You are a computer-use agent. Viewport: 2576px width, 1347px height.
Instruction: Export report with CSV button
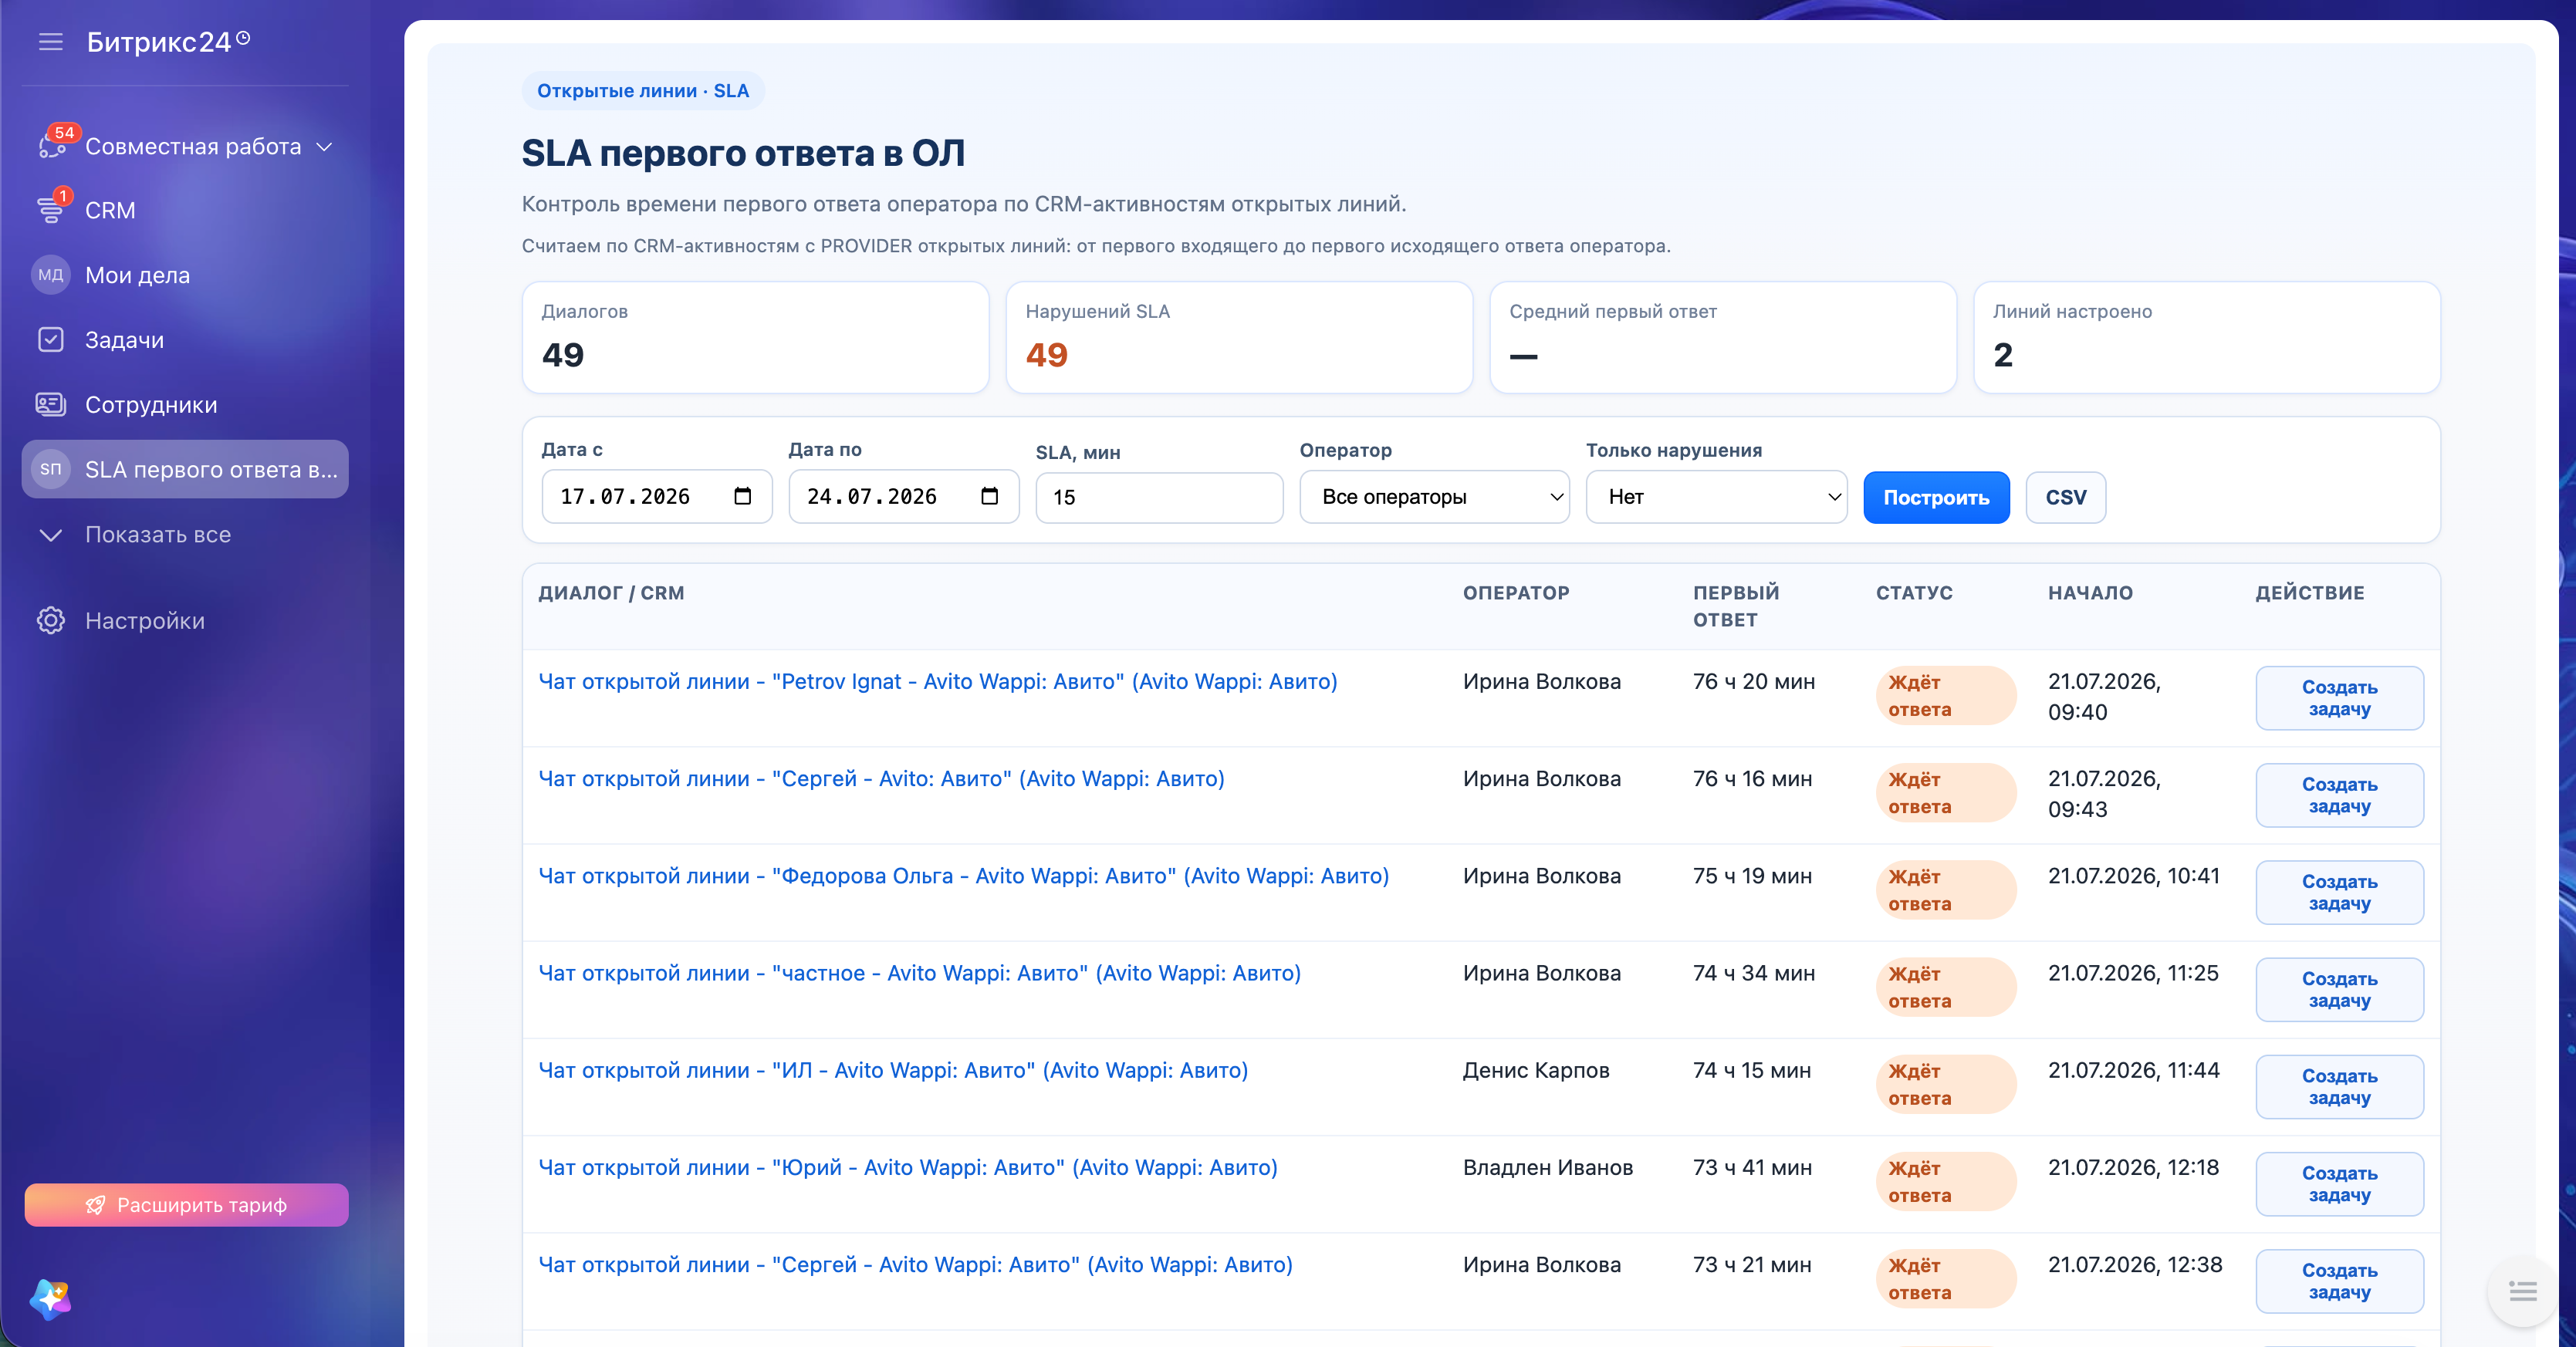[2066, 497]
